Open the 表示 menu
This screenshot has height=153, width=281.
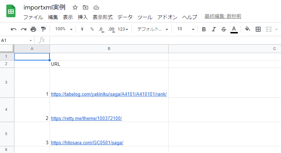[x=68, y=17]
